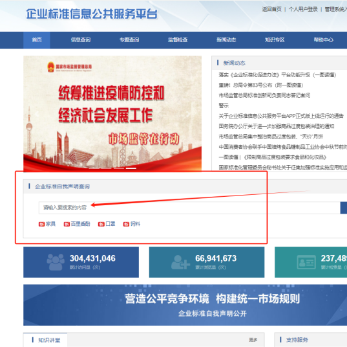Click the active white carousel indicator
347x347 pixels.
pyautogui.click(x=131, y=168)
